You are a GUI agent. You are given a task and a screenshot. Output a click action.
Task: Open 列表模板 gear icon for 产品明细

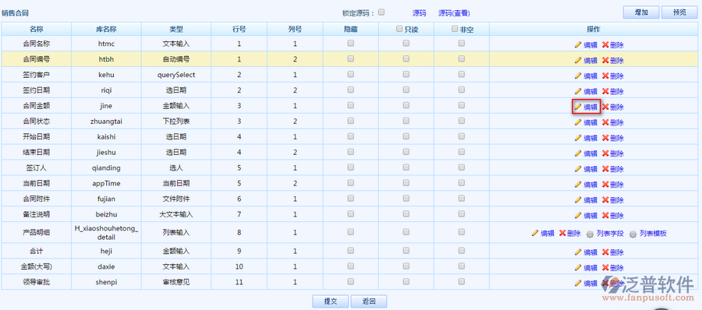coord(633,234)
